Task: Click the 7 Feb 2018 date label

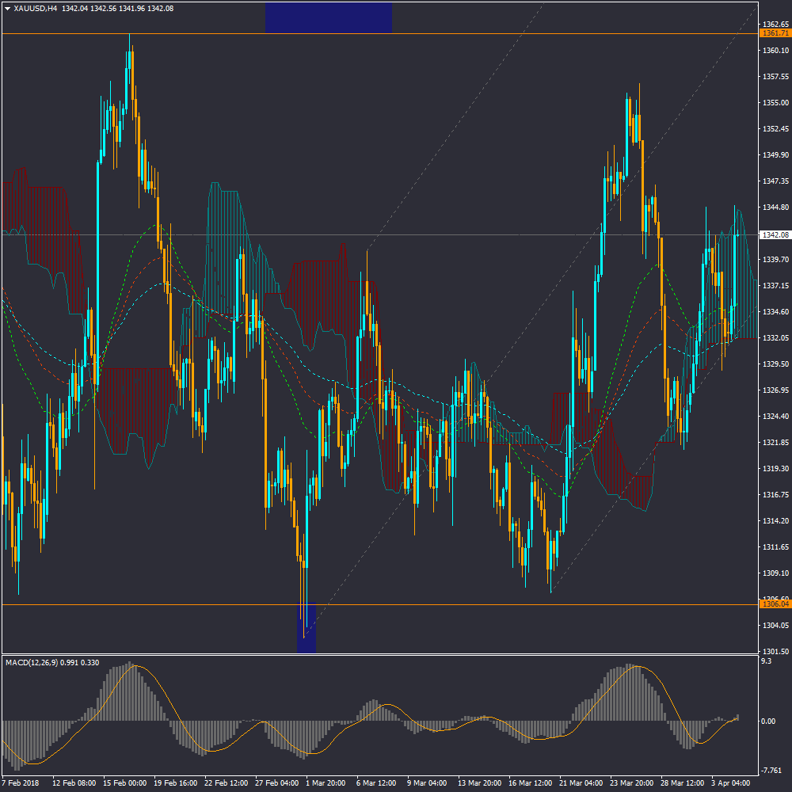Action: [x=20, y=783]
